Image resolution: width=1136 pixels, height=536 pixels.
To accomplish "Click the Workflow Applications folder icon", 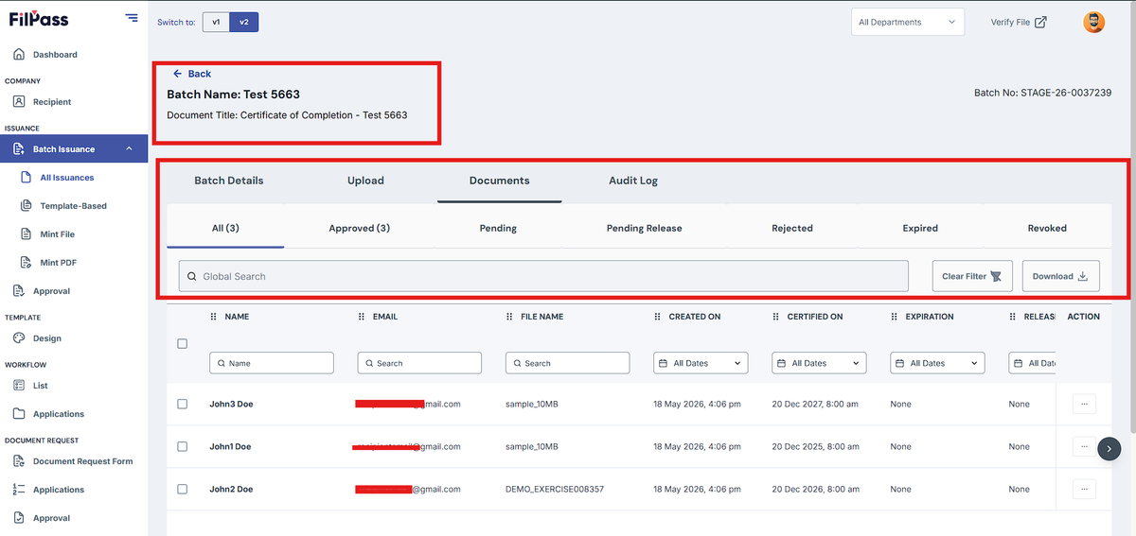I will click(x=19, y=414).
